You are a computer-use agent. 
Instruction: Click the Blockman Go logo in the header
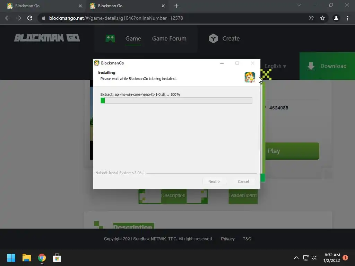(x=47, y=38)
